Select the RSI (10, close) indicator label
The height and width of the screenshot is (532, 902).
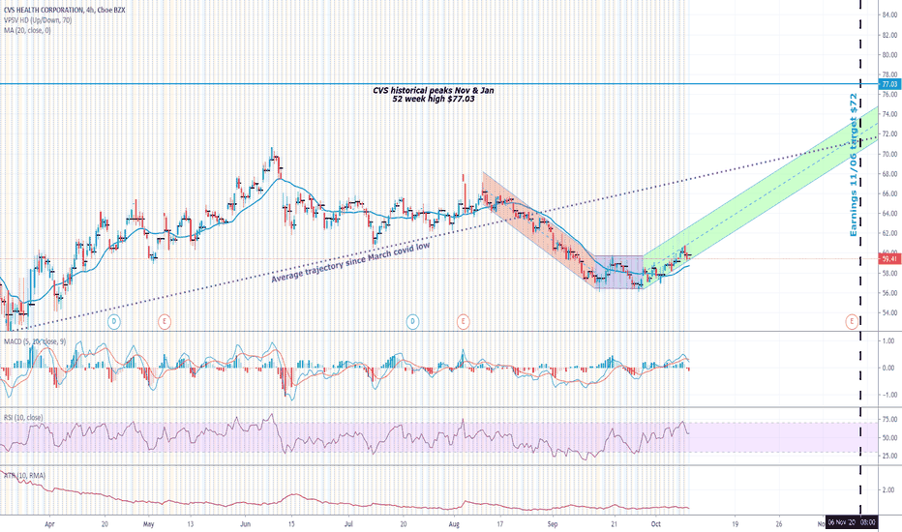pyautogui.click(x=23, y=418)
